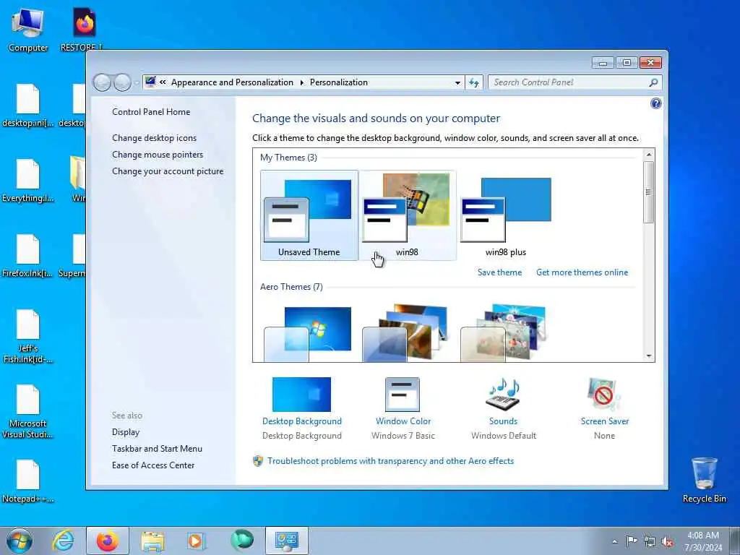Screen dimensions: 740x555
Task: Show hidden tray icons arrow
Action: coord(614,541)
